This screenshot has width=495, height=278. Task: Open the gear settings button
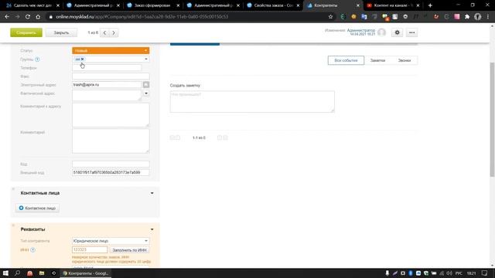coord(397,32)
